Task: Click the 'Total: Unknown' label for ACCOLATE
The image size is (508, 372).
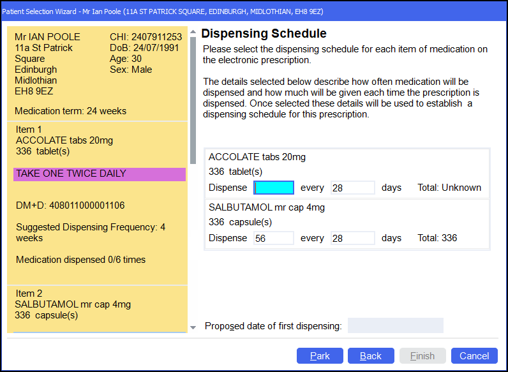Action: coord(449,188)
